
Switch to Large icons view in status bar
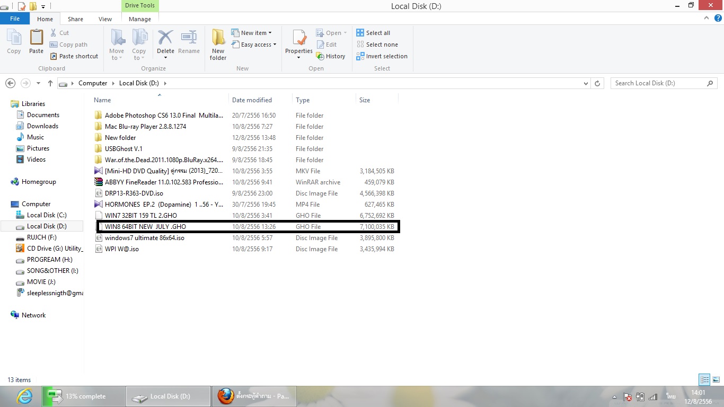[x=716, y=379]
